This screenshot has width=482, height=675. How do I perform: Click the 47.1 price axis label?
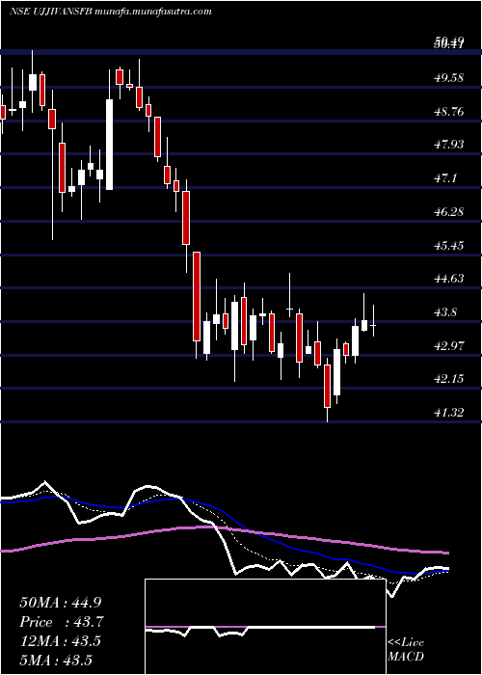tap(445, 177)
